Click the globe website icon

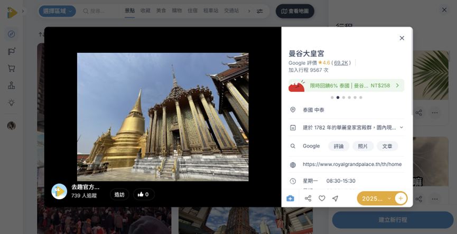pos(293,165)
